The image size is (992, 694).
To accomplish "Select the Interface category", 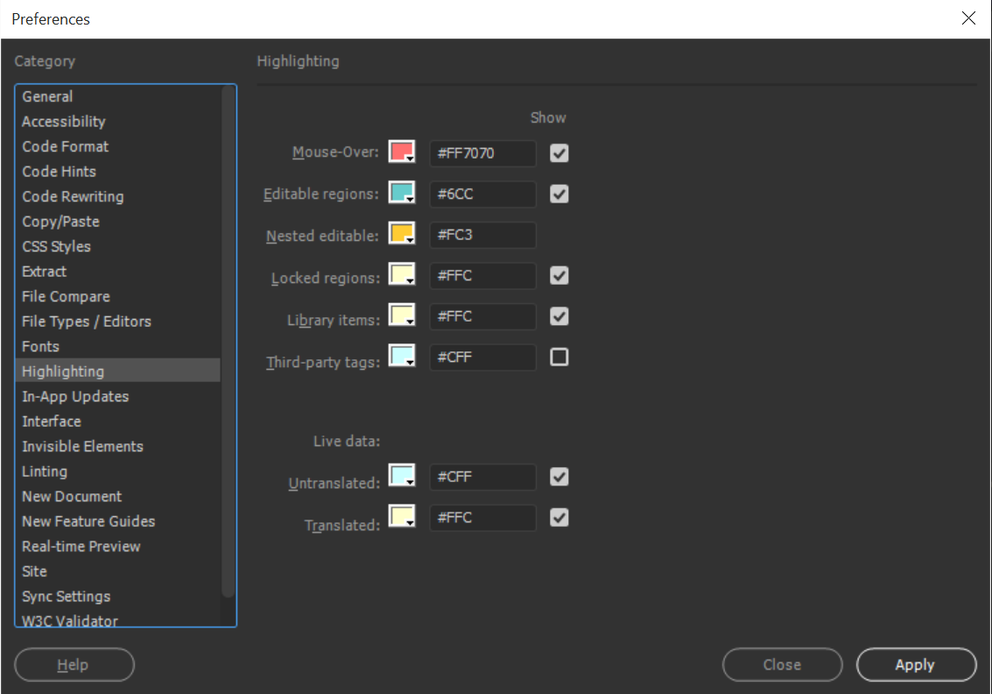I will [x=51, y=421].
